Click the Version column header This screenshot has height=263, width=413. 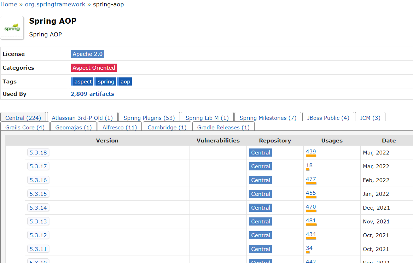click(107, 141)
